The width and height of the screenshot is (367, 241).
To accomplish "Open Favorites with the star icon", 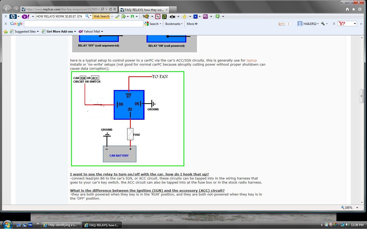I will 353,9.
